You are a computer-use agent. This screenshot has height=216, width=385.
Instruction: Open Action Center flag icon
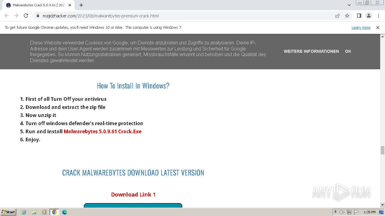(356, 212)
